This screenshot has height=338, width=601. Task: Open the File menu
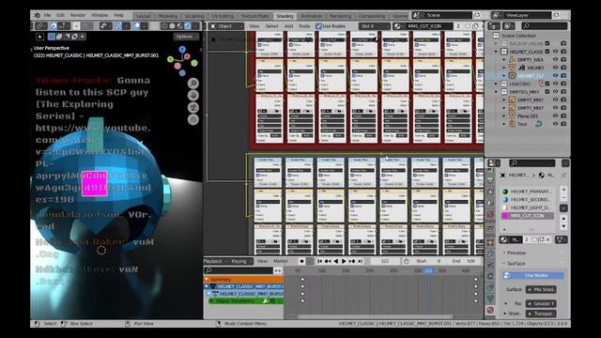tap(47, 15)
